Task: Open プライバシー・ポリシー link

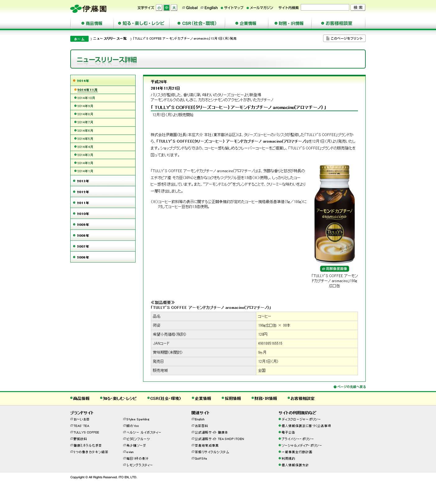Action: coord(296,439)
